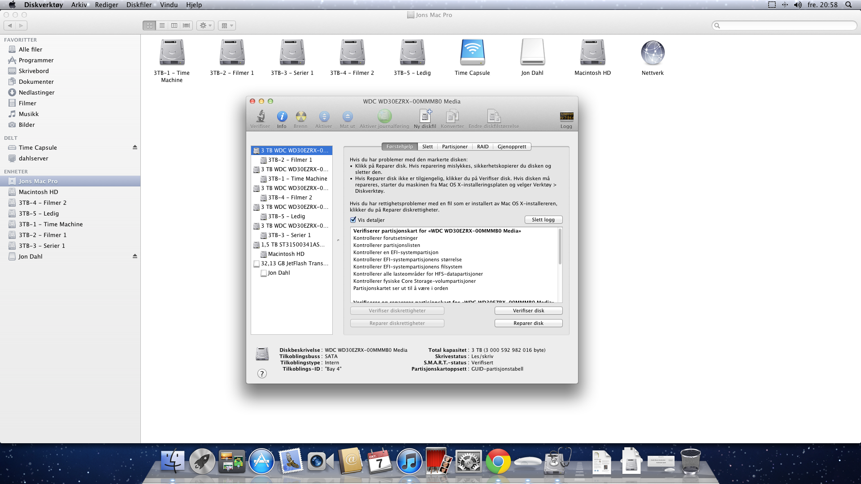861x484 pixels.
Task: Eject Jon Dahl in the Finder sidebar
Action: [135, 256]
